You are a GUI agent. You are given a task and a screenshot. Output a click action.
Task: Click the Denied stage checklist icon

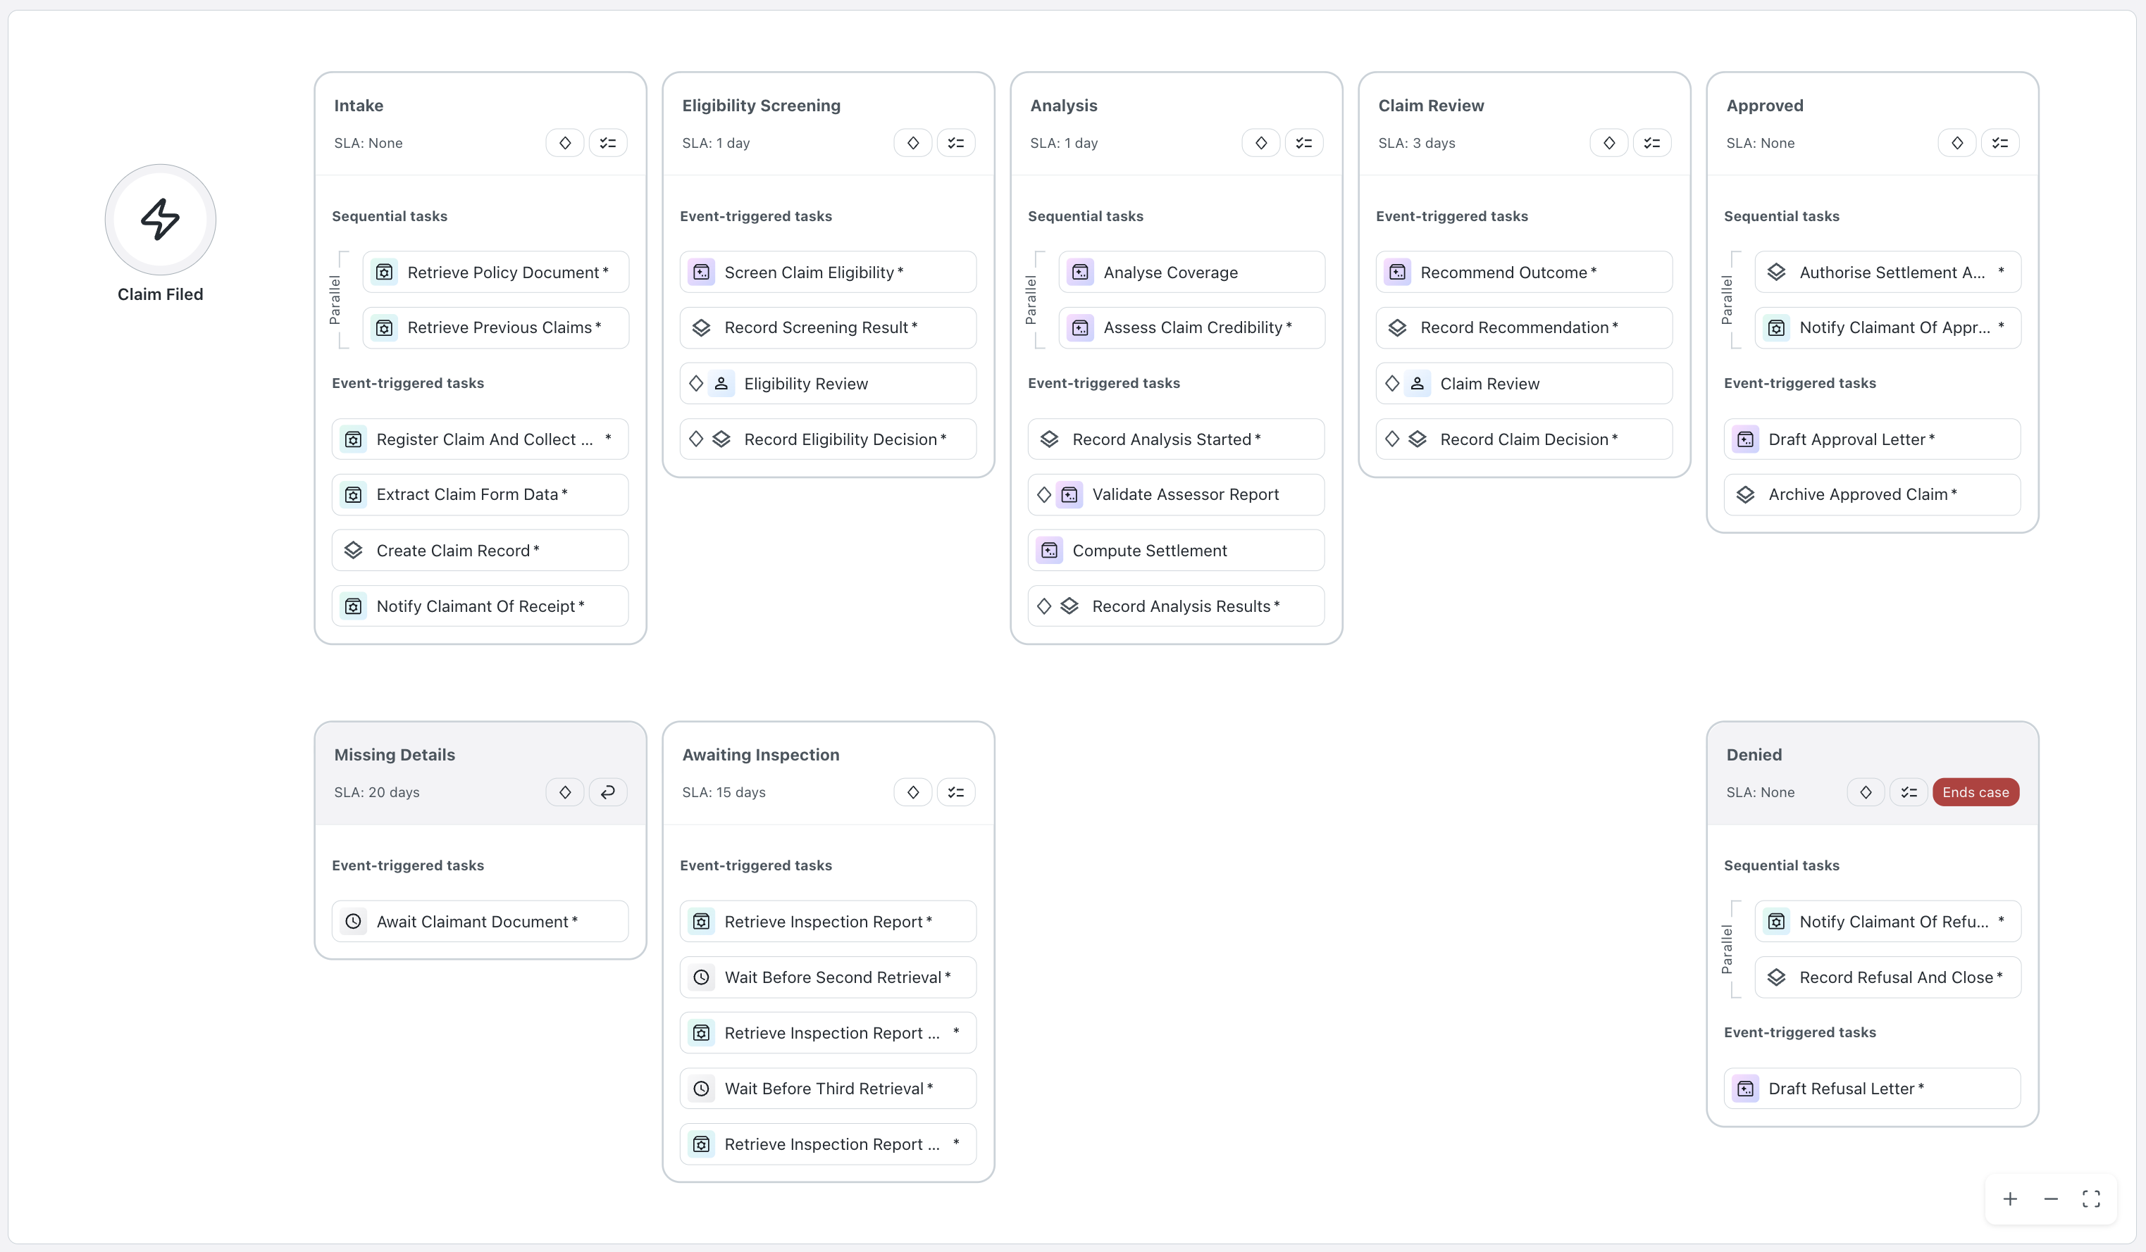pos(1909,792)
